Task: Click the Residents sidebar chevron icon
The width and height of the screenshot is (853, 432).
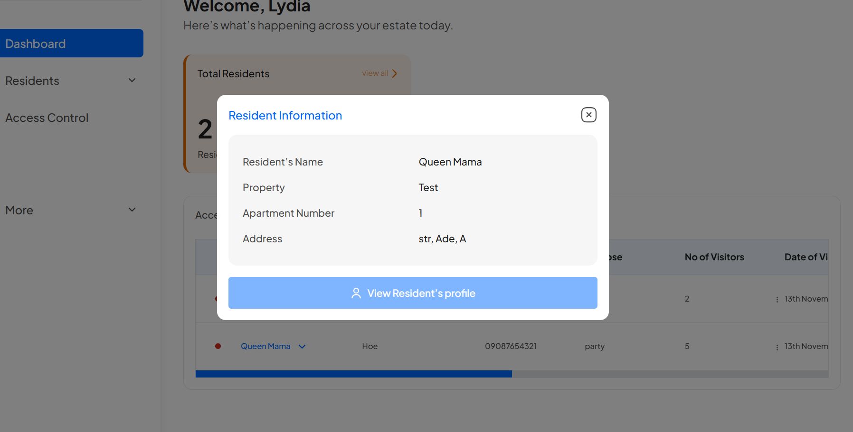Action: [132, 80]
